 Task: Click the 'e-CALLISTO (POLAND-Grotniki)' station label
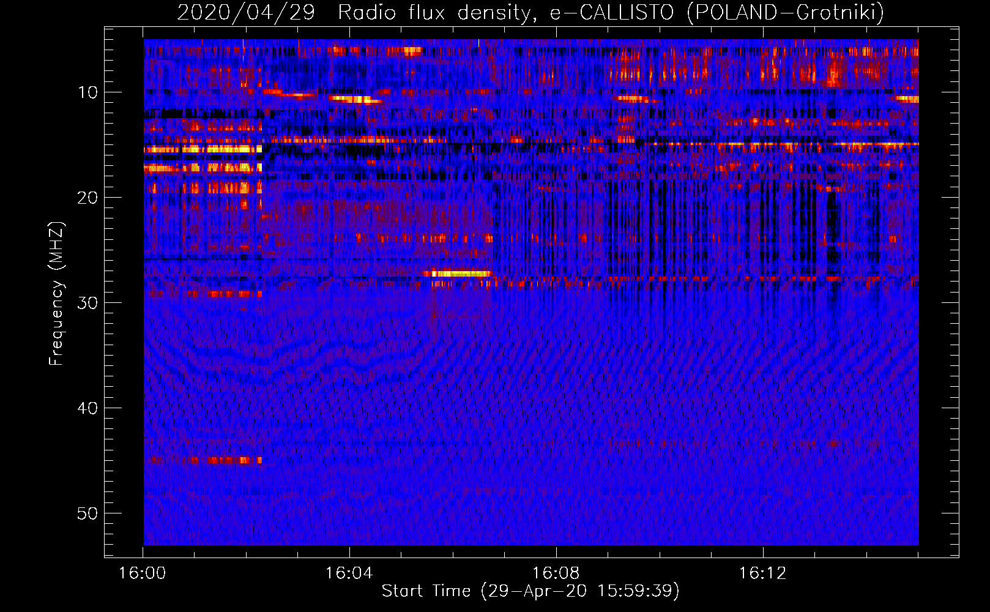716,12
